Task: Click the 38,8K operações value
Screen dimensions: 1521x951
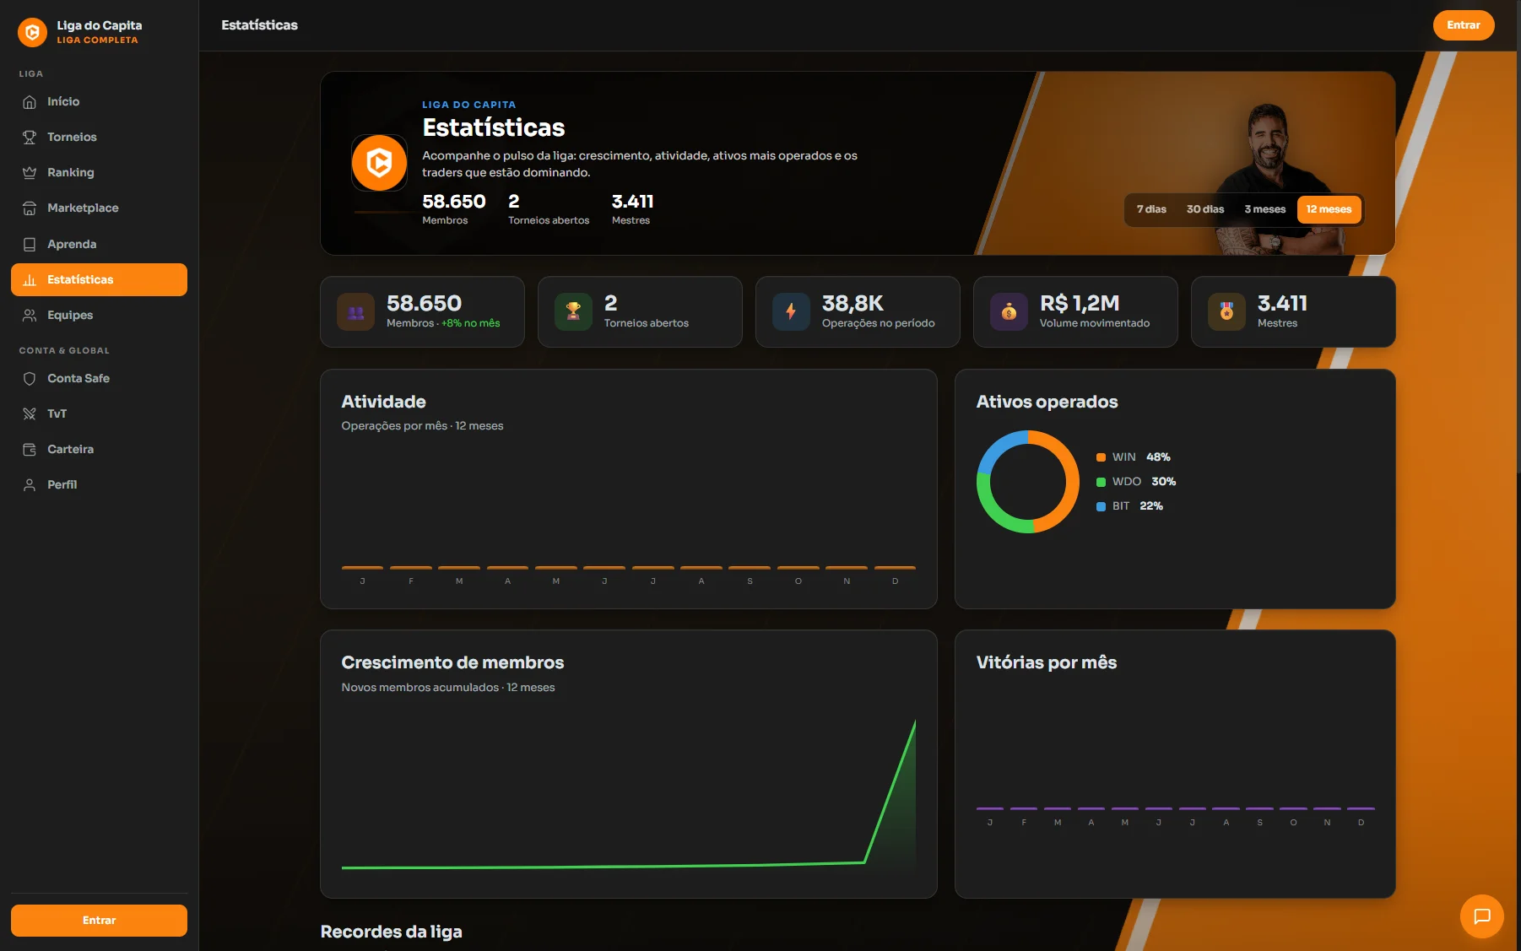Action: [853, 304]
